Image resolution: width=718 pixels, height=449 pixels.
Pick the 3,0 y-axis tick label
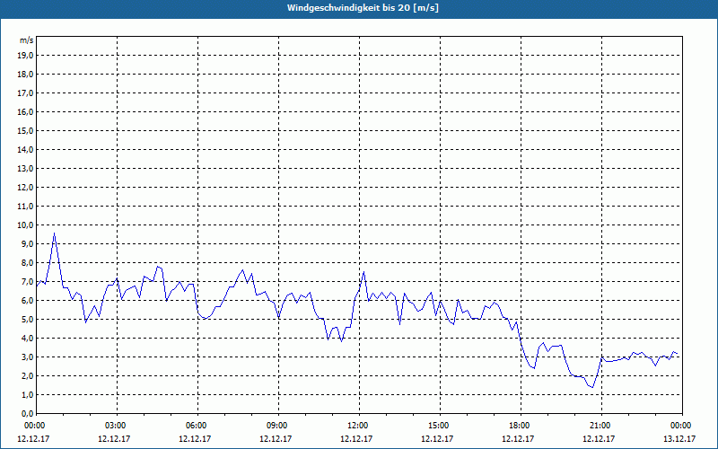[x=28, y=357]
